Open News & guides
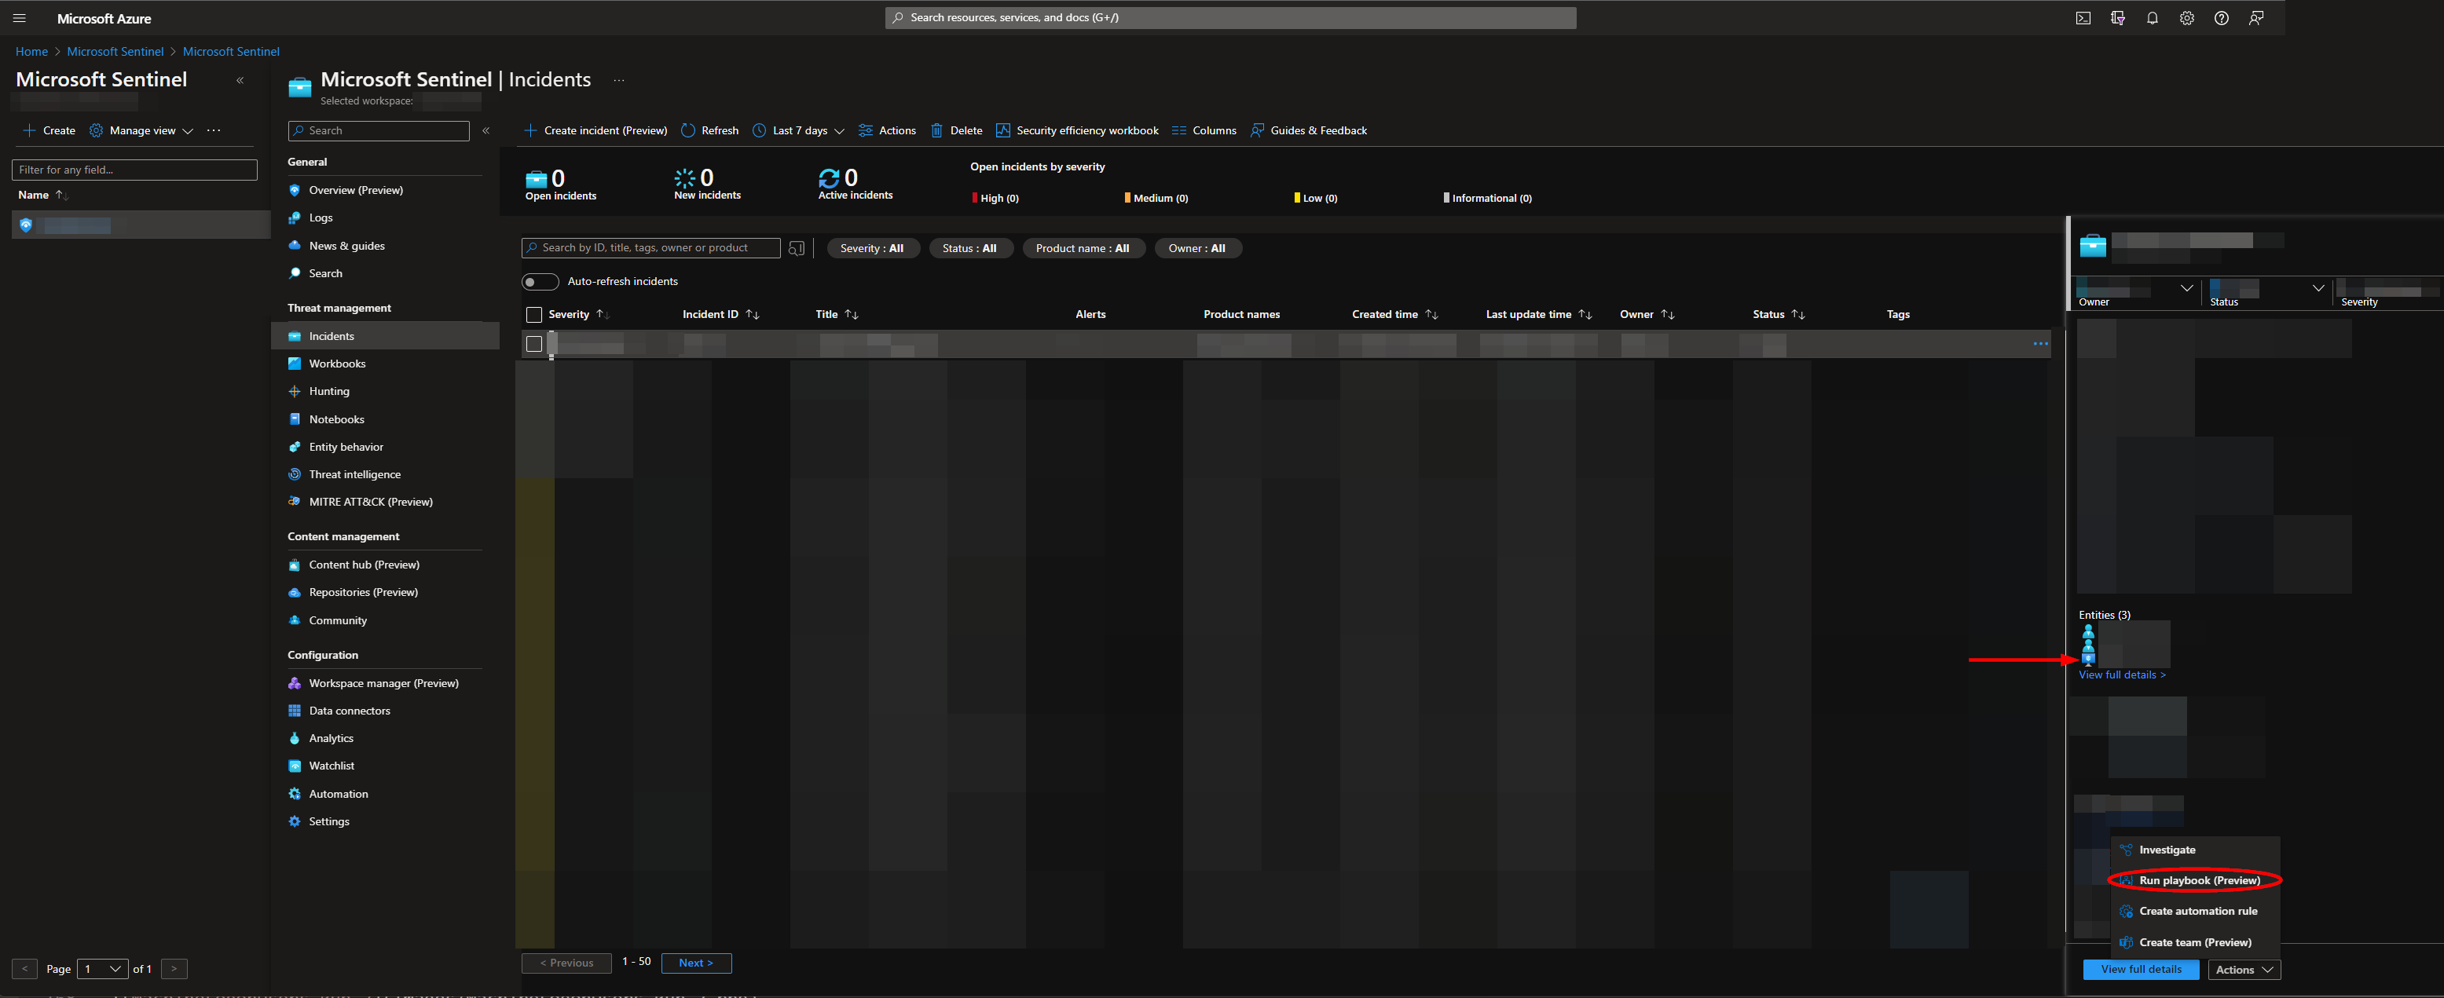Screen dimensions: 2444x998 [x=346, y=246]
